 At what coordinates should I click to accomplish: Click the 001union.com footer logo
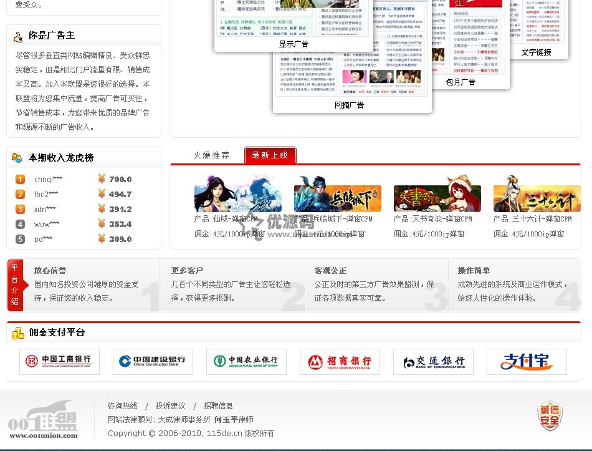point(44,420)
